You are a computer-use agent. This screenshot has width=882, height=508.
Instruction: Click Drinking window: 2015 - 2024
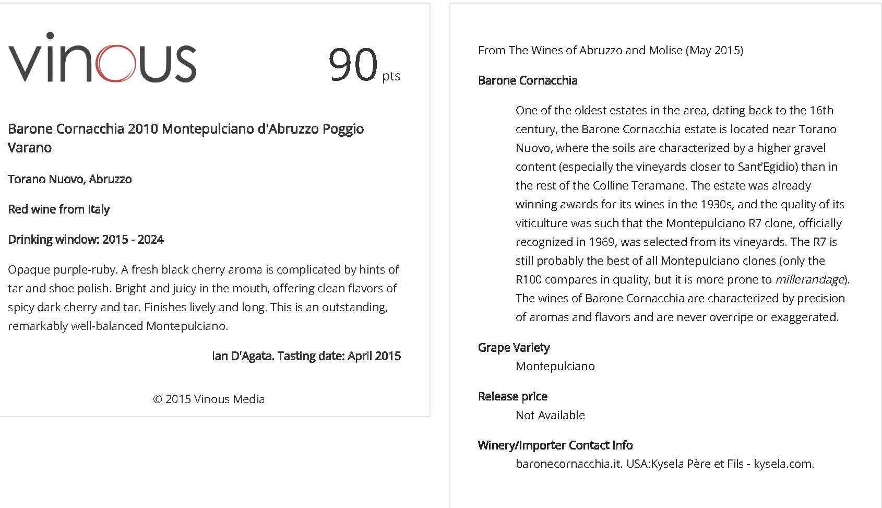[86, 240]
